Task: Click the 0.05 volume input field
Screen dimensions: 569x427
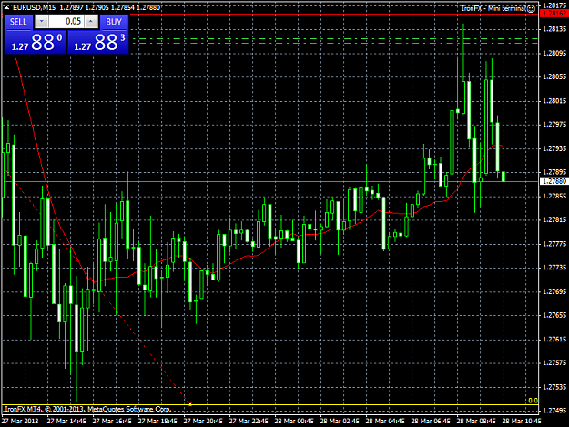Action: [x=66, y=22]
